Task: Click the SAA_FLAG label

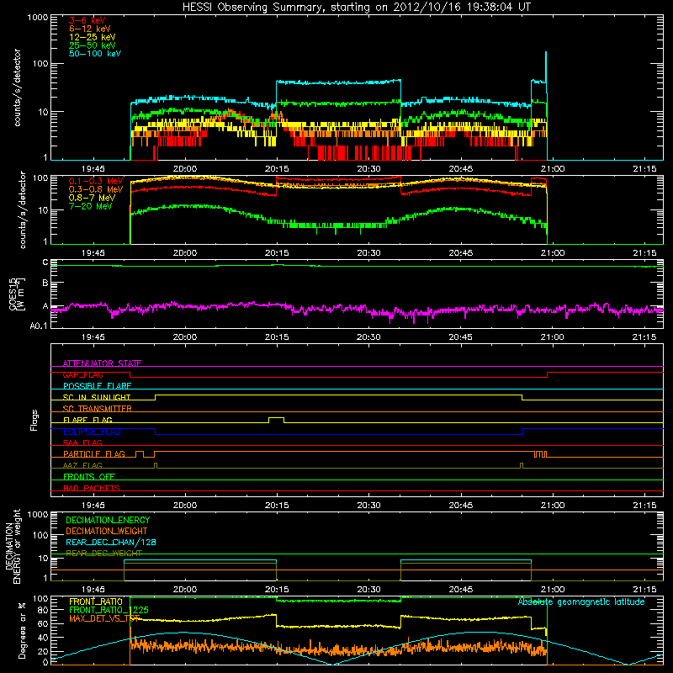Action: pos(82,442)
